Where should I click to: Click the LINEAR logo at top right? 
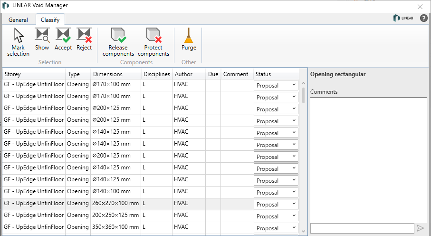click(x=403, y=18)
